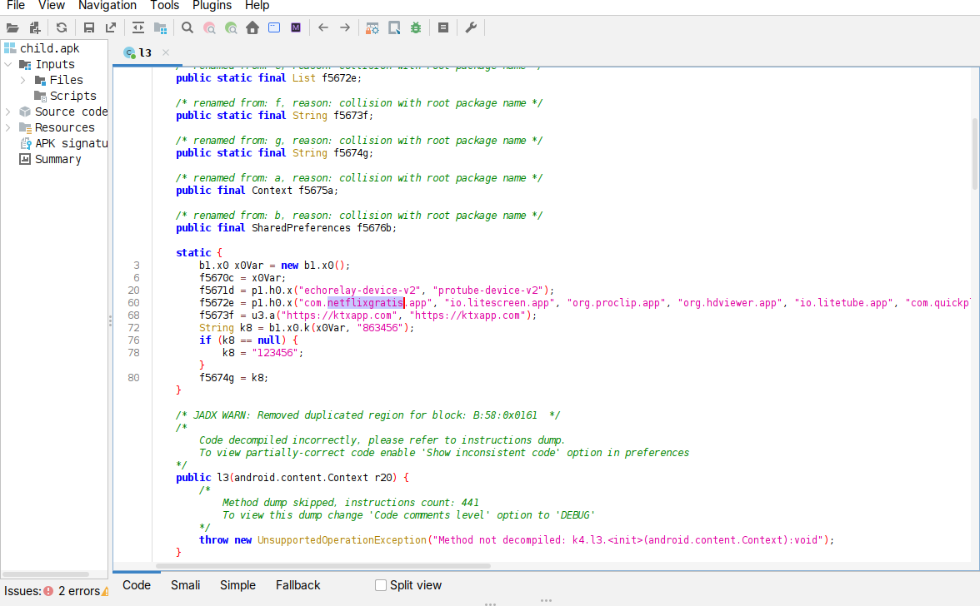This screenshot has width=980, height=606.
Task: Click the vertical editor scrollbar
Action: point(974,153)
